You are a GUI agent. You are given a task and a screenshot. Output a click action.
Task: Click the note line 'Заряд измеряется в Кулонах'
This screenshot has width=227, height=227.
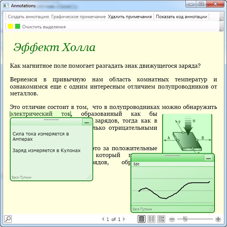point(47,151)
